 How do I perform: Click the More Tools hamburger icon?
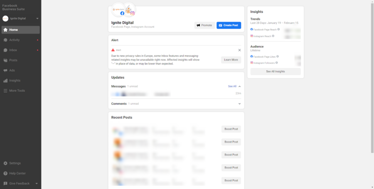tap(5, 91)
